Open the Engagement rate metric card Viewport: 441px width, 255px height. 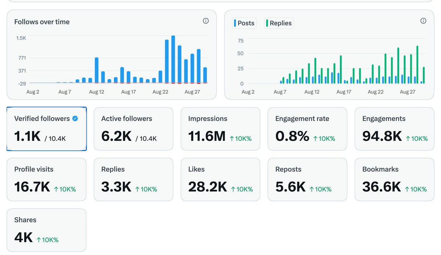coord(307,129)
